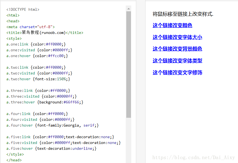Click the <title> line with runoob.com

pyautogui.click(x=45, y=33)
